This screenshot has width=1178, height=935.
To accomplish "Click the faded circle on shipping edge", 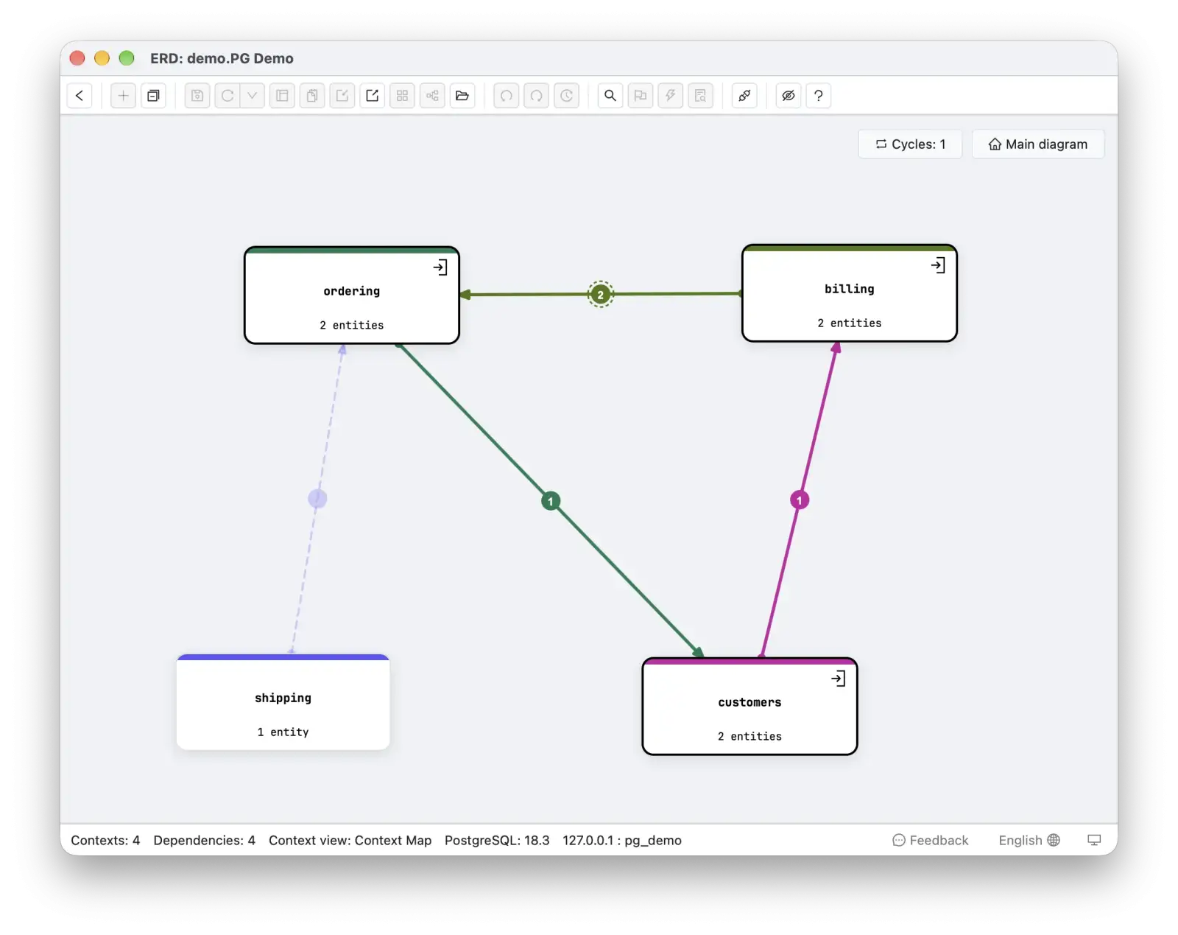I will [x=317, y=499].
